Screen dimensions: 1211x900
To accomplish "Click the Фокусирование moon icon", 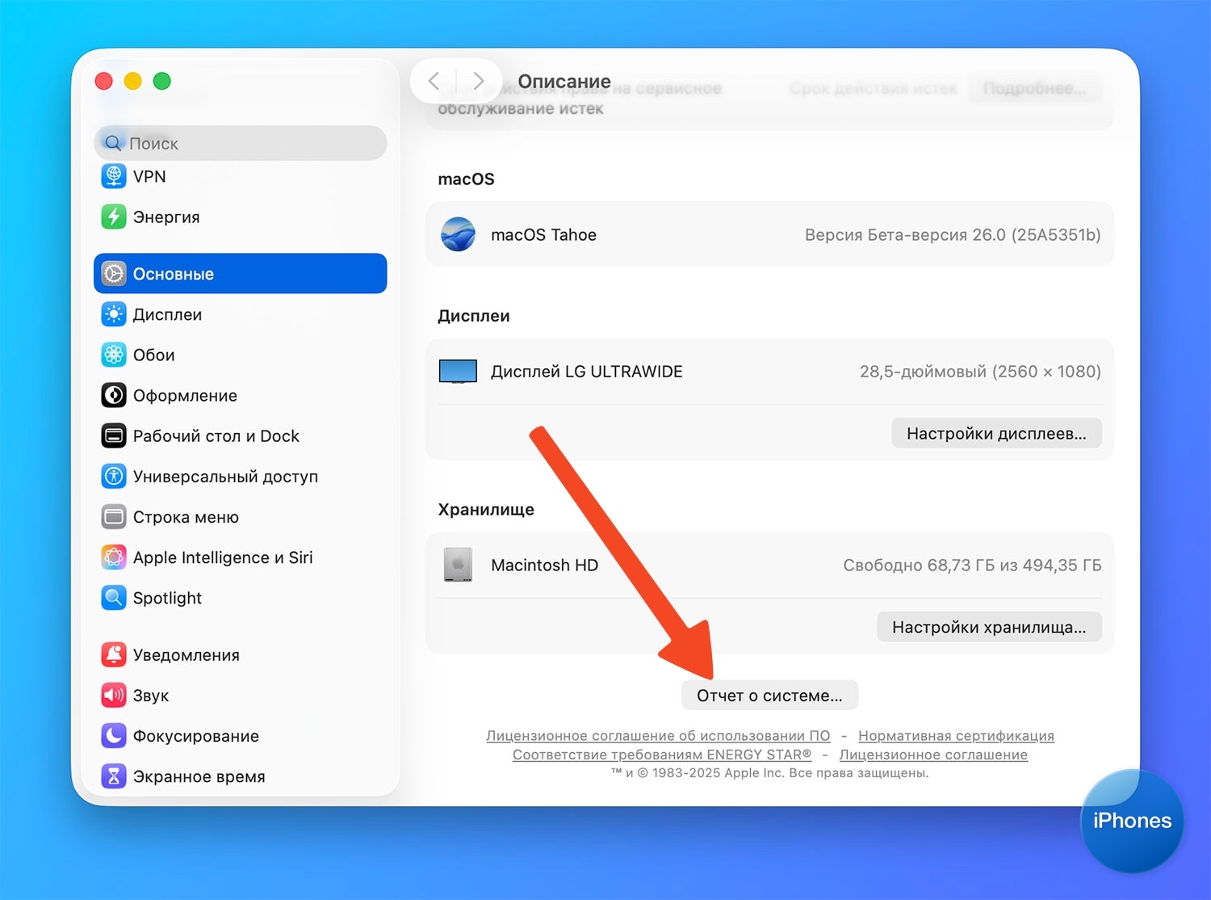I will tap(114, 735).
